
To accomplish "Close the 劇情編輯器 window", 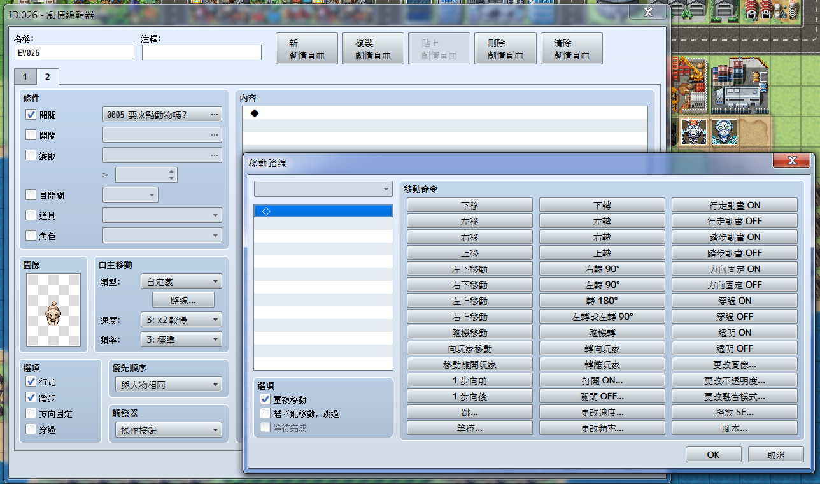I will (x=648, y=12).
